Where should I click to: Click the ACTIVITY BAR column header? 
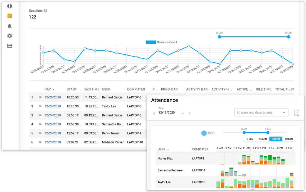click(197, 89)
